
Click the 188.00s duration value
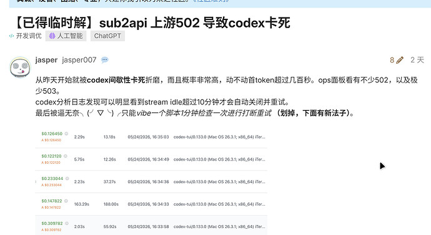click(x=111, y=204)
